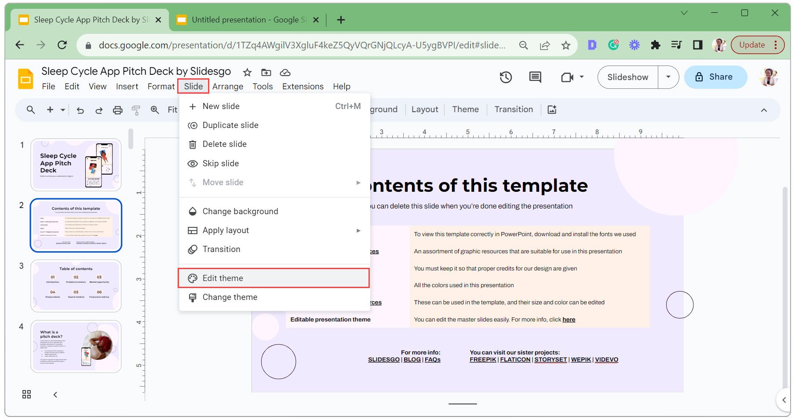Open new slide layout dropdown arrow
Image resolution: width=795 pixels, height=420 pixels.
pos(63,110)
